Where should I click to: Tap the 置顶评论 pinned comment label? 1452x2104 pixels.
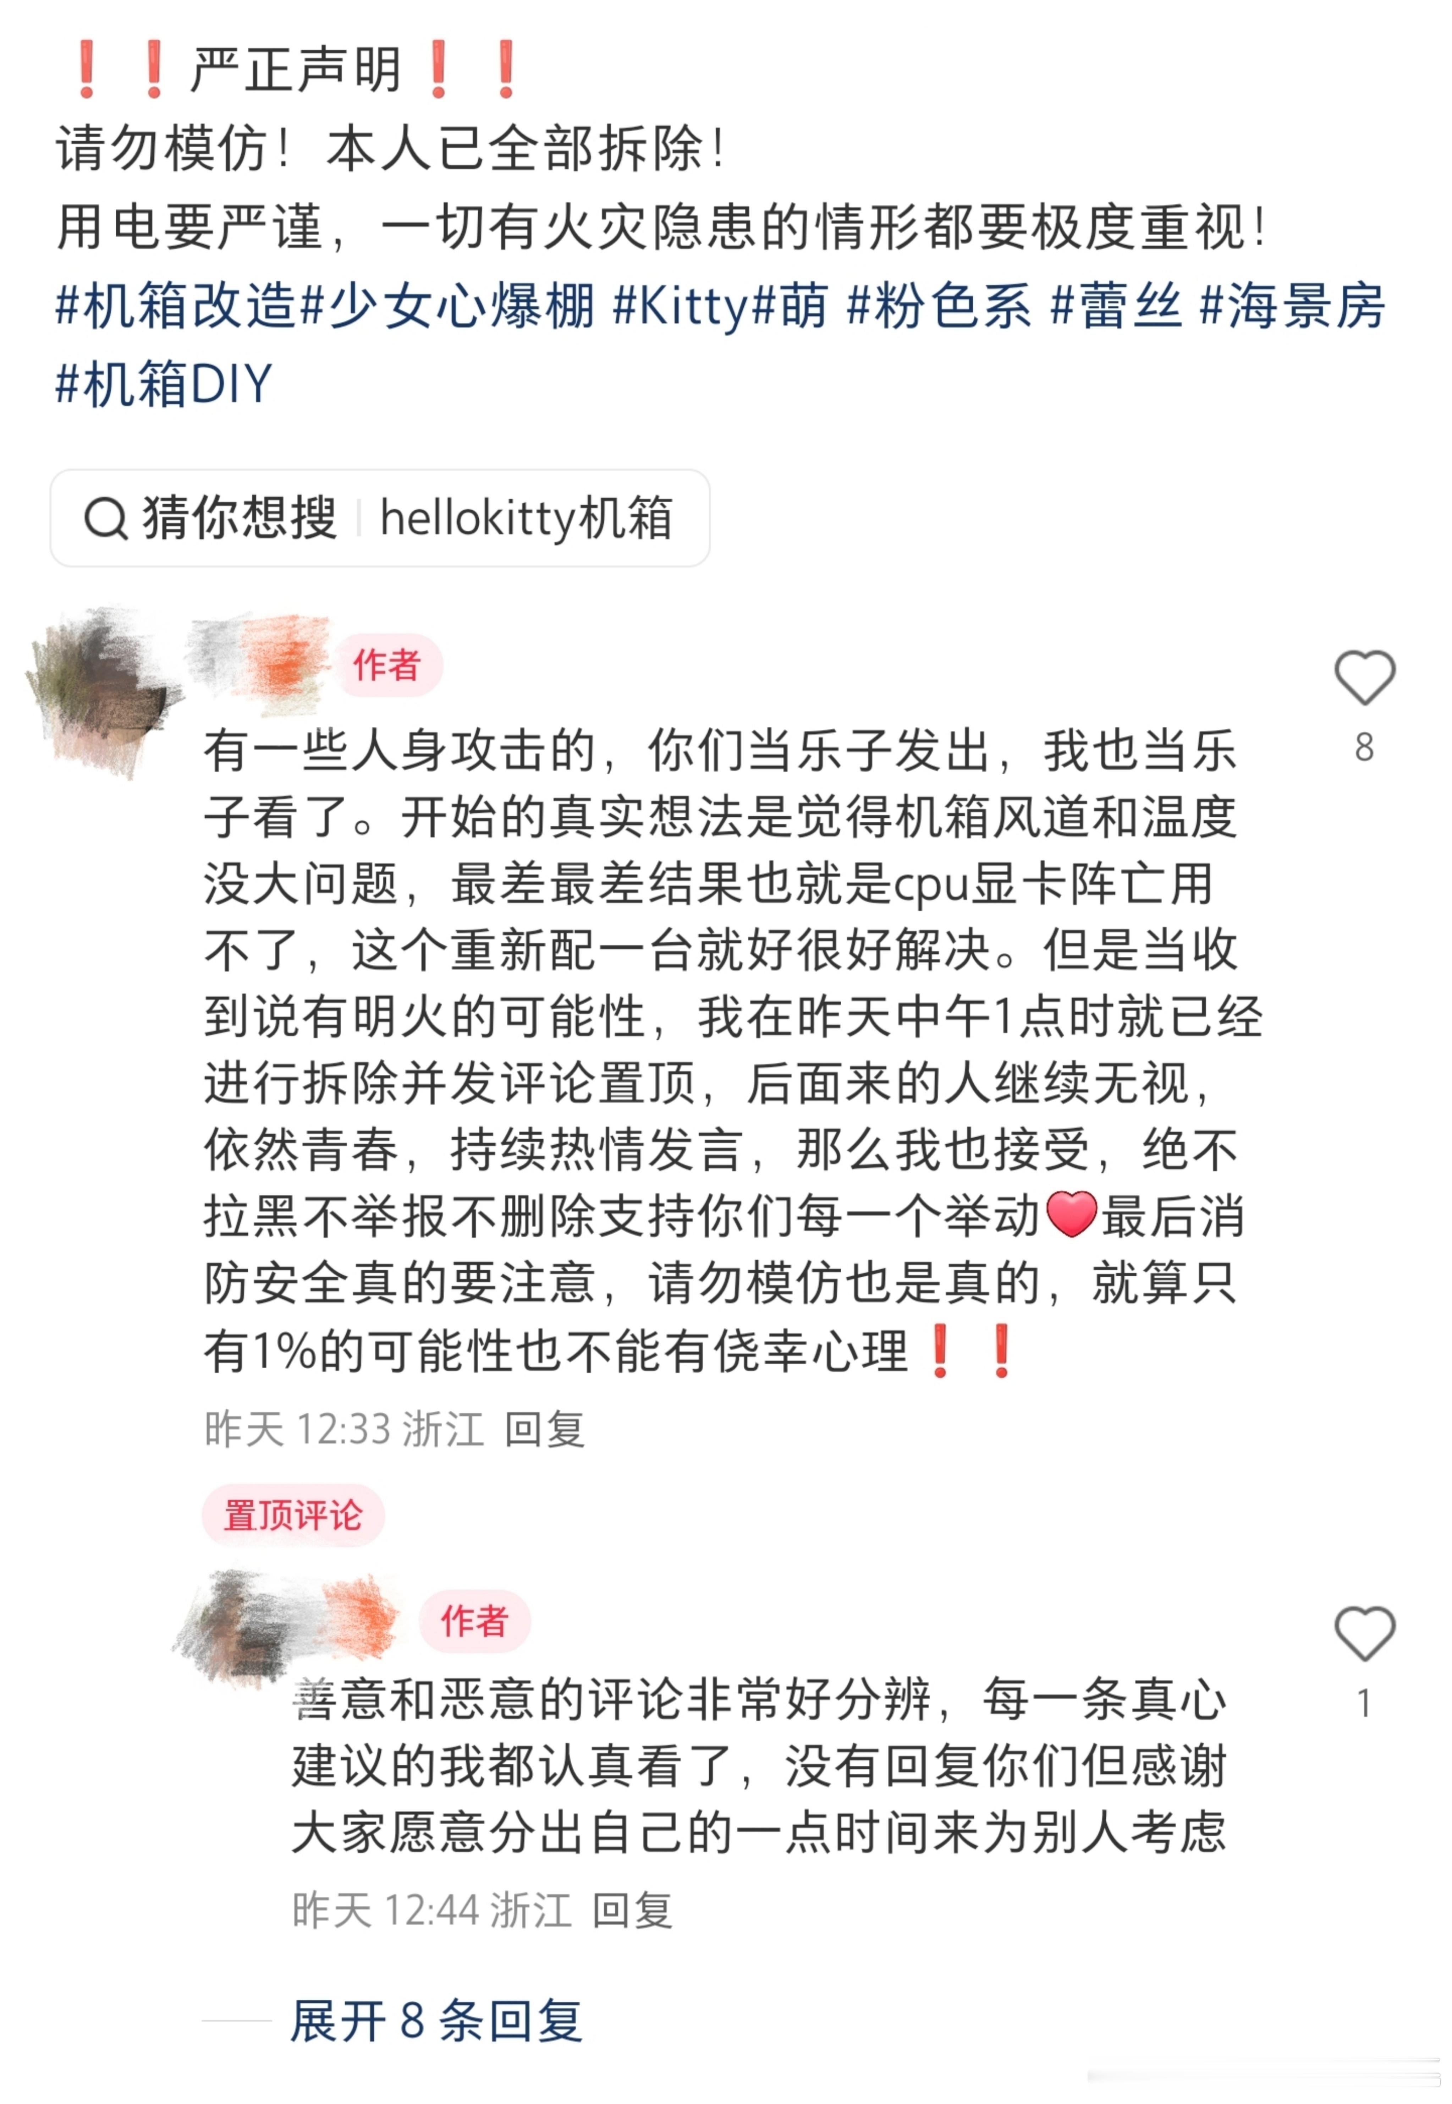[x=293, y=1515]
